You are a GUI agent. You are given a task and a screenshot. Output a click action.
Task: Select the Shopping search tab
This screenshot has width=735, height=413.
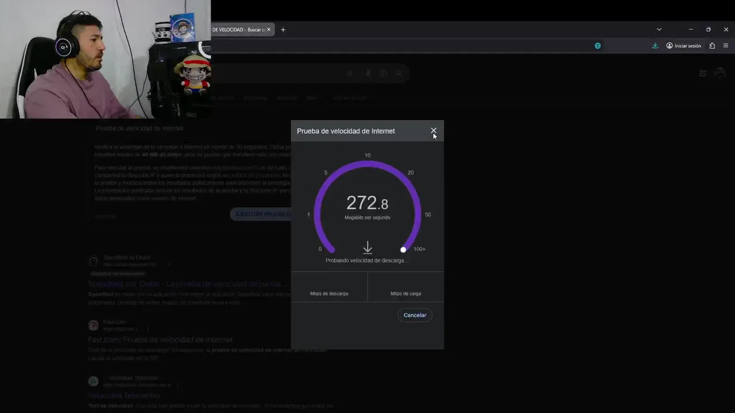[255, 98]
